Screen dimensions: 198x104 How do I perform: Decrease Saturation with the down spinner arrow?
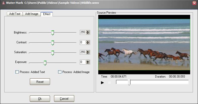click(88, 53)
